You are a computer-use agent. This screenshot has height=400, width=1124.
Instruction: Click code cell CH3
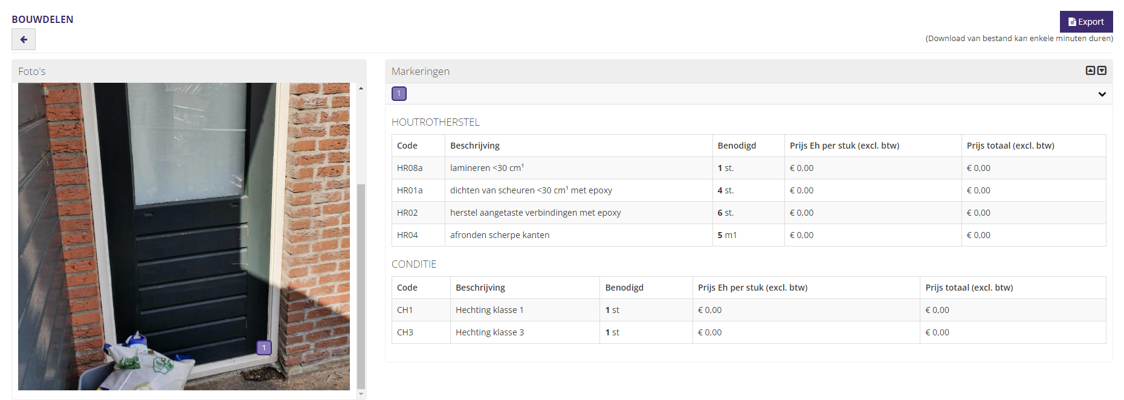coord(421,332)
